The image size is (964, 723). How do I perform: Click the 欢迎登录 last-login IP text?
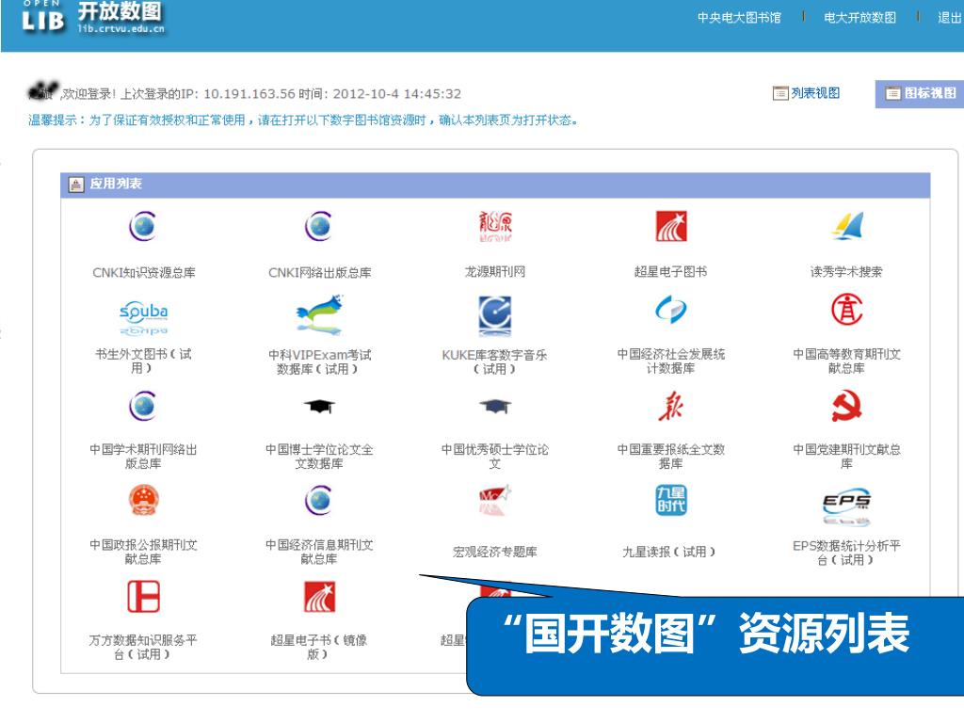(262, 93)
